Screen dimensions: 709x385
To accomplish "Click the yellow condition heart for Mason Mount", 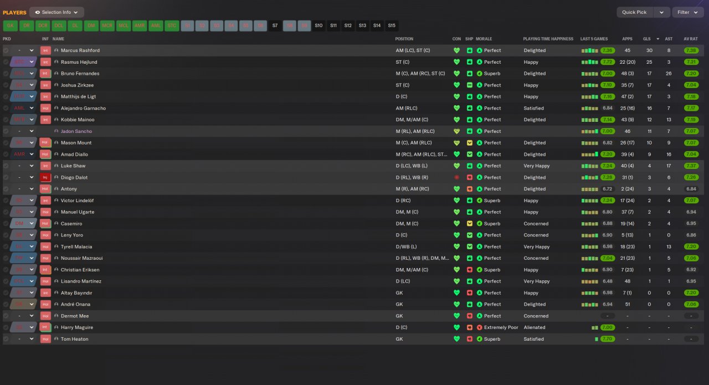I will [456, 143].
